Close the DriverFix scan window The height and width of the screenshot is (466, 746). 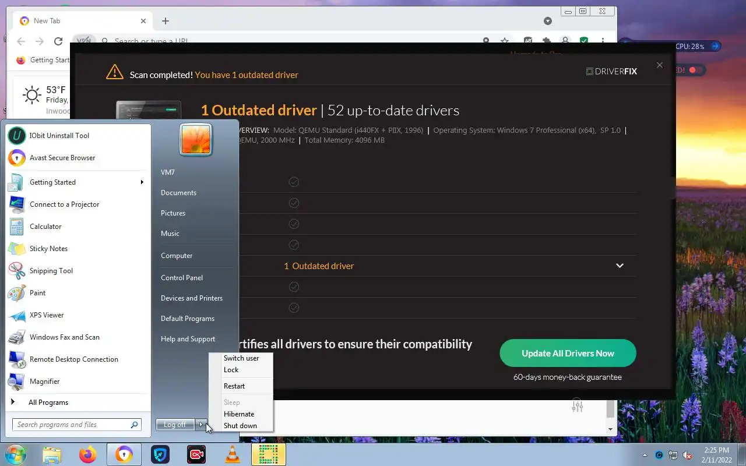660,65
